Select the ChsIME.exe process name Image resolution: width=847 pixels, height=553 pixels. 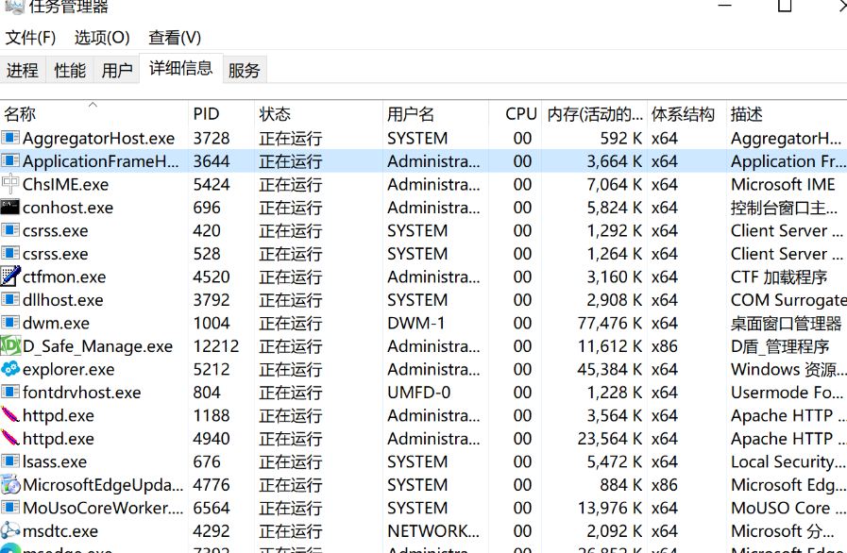[x=66, y=185]
